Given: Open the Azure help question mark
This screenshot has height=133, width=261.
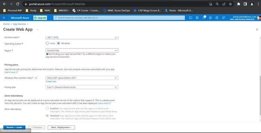Looking at the screenshot, I should click(x=217, y=18).
